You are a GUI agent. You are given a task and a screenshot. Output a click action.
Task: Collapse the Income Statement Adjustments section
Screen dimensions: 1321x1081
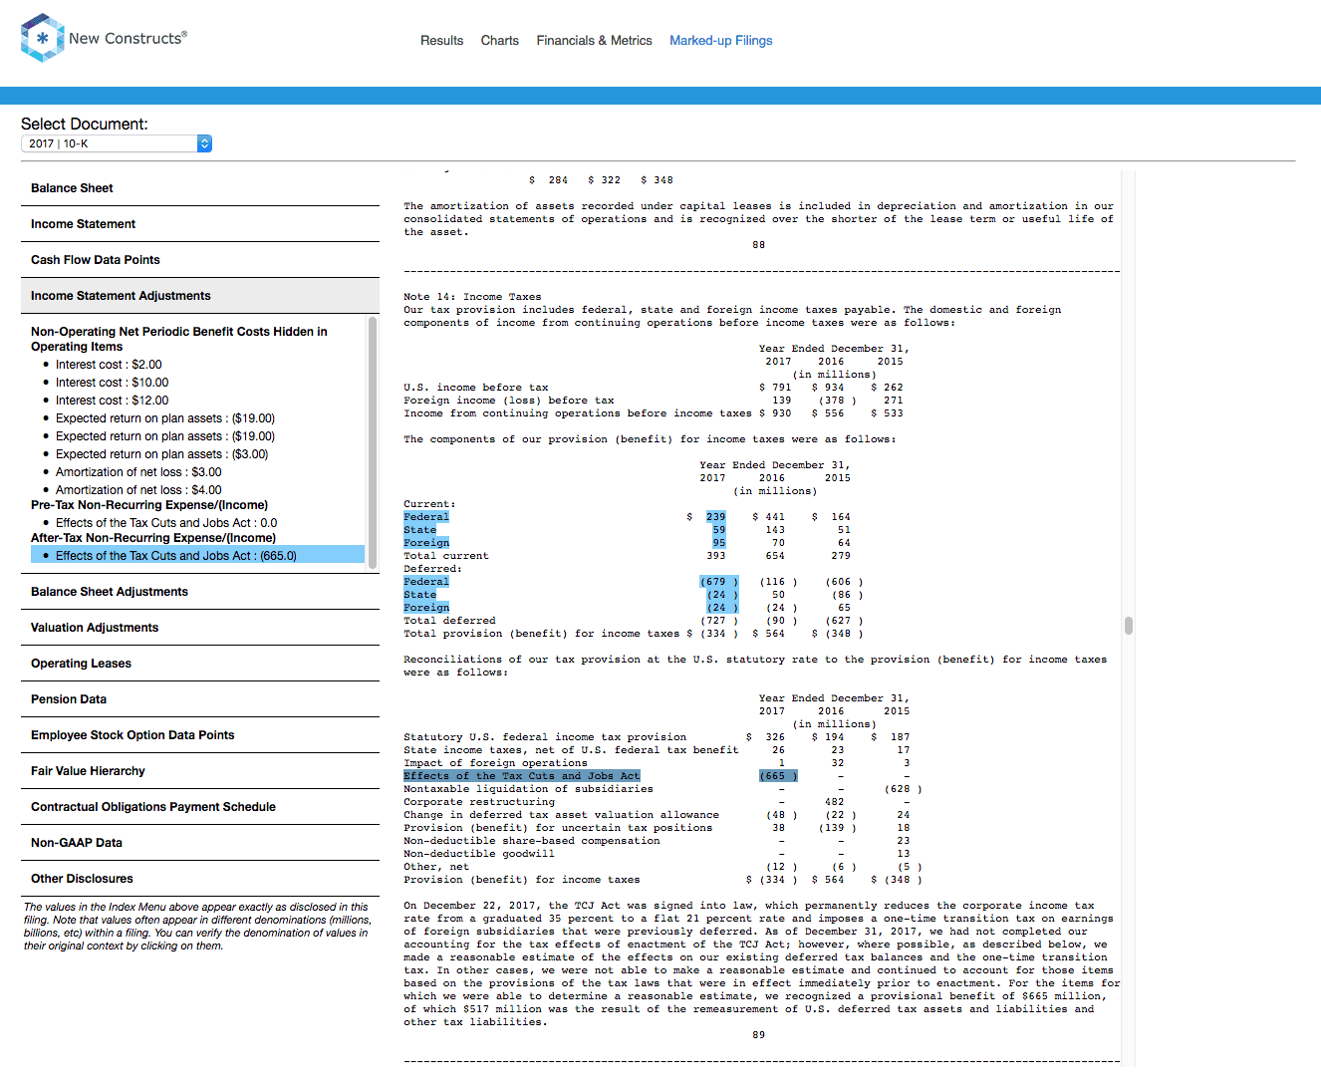[x=200, y=296]
